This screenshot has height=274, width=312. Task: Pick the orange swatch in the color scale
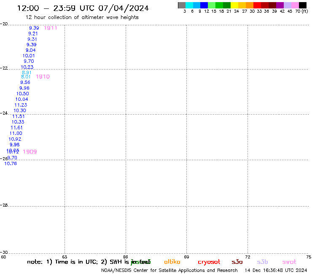point(250,5)
